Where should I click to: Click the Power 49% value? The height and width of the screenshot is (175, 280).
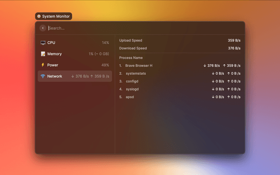click(105, 65)
